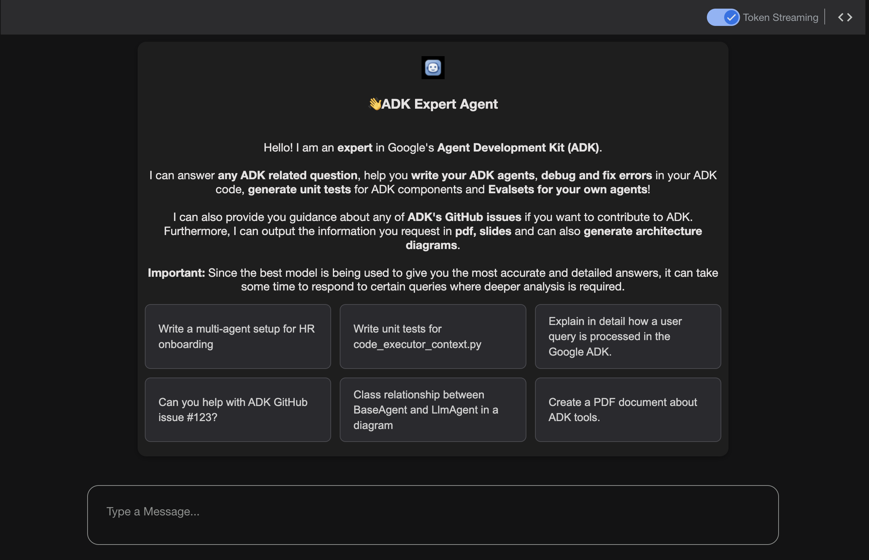This screenshot has width=869, height=560.
Task: Click the PDF document about ADK tools card
Action: coord(627,410)
